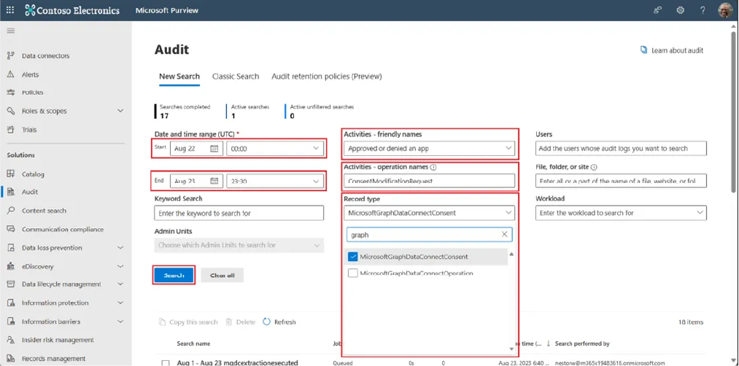This screenshot has width=739, height=366.
Task: Open the app launcher waffle icon
Action: coord(10,10)
